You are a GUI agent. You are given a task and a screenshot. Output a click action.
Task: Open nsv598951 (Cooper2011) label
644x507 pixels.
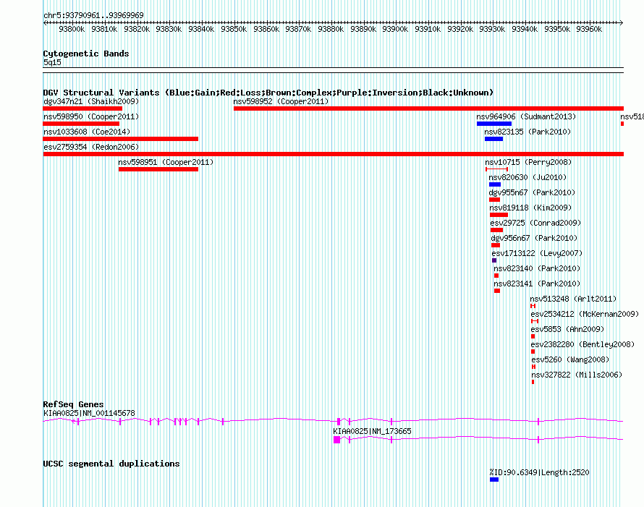[166, 162]
